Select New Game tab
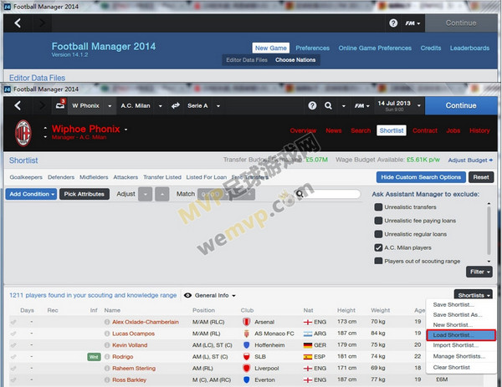Screen dimensions: 502x387 click(x=270, y=48)
